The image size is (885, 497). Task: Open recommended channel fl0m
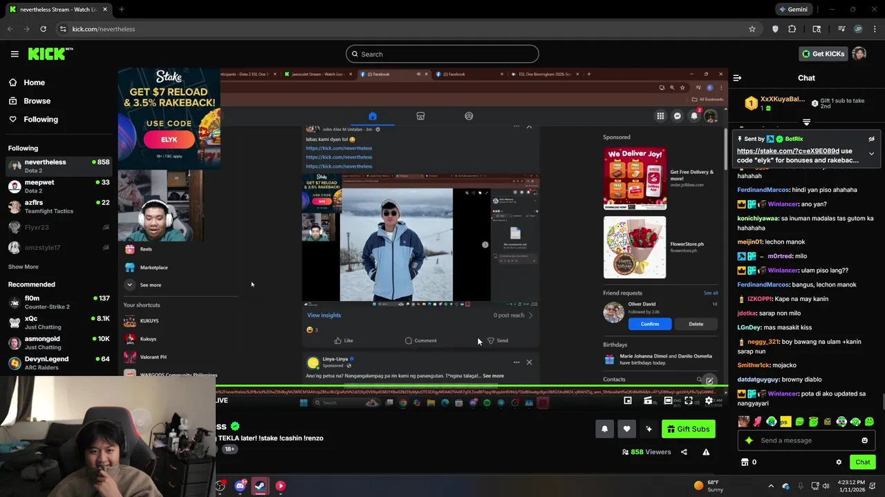59,302
